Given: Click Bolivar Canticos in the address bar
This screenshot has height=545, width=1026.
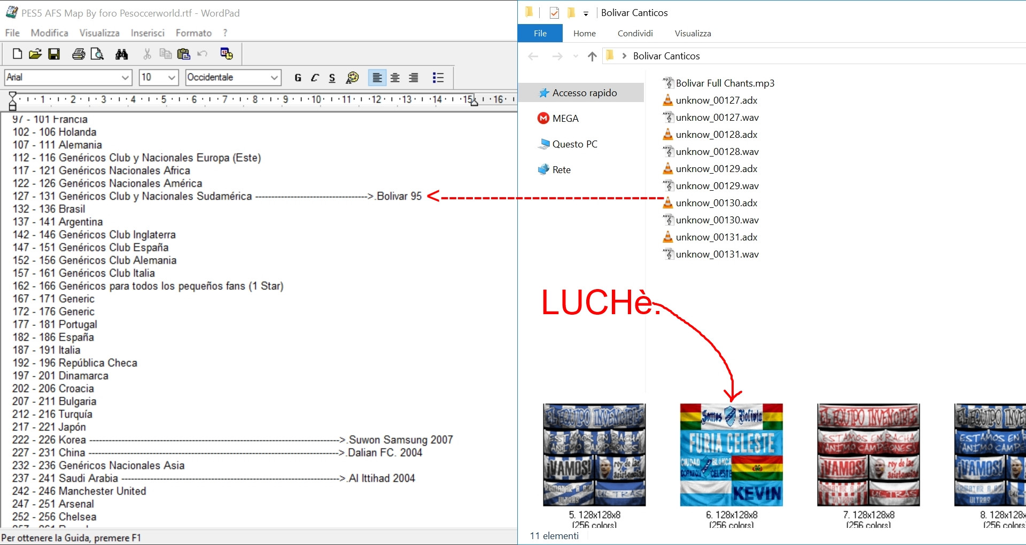Looking at the screenshot, I should click(666, 56).
